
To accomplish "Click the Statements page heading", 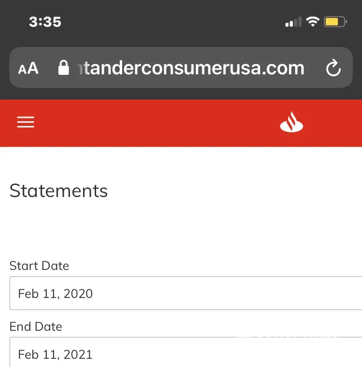I will [58, 191].
